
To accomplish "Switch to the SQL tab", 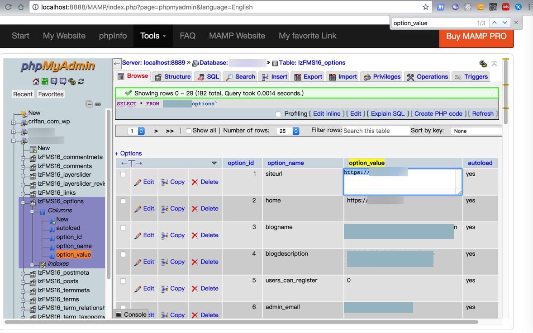I will 208,77.
